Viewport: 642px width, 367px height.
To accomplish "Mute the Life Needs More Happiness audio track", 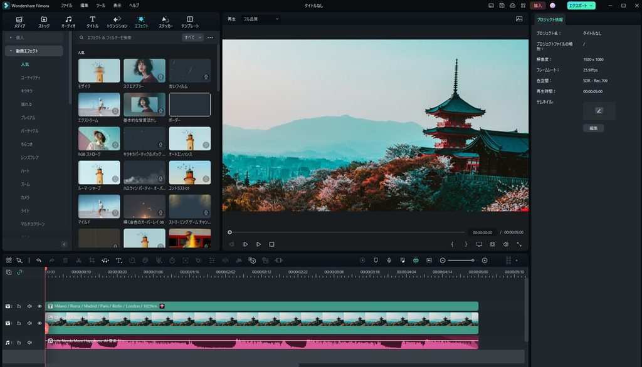I will click(29, 343).
